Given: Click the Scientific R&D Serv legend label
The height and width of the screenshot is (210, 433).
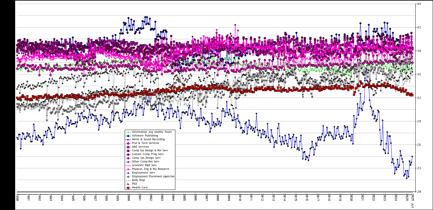Looking at the screenshot, I should click(x=144, y=165).
